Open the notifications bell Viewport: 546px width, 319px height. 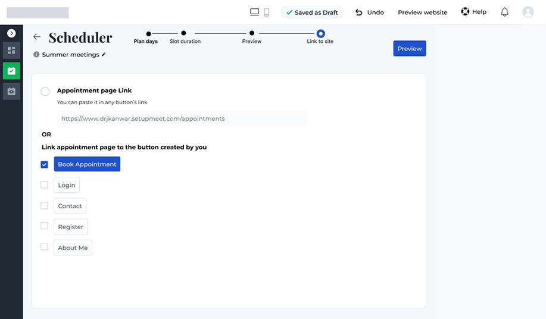(x=504, y=12)
